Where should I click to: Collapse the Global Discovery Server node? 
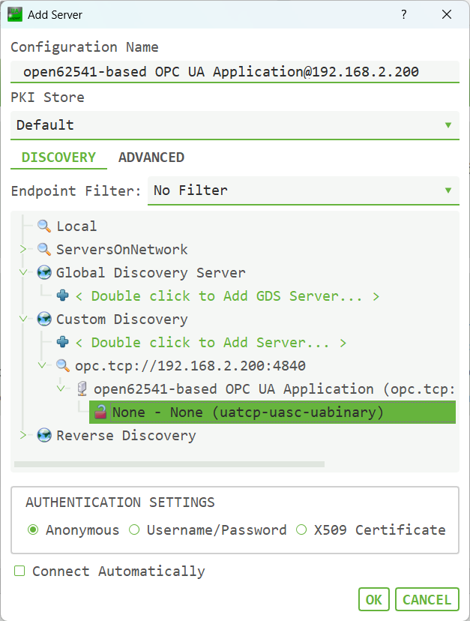pyautogui.click(x=23, y=272)
